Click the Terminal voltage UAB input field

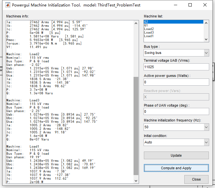tap(176, 67)
